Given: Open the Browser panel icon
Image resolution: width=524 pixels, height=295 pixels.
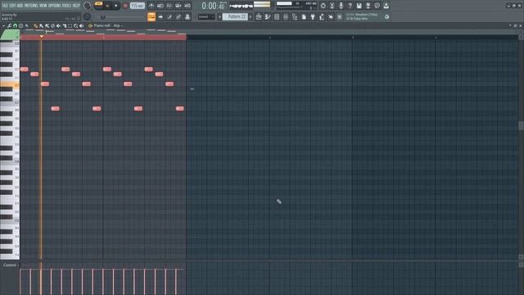Looking at the screenshot, I should (x=295, y=16).
